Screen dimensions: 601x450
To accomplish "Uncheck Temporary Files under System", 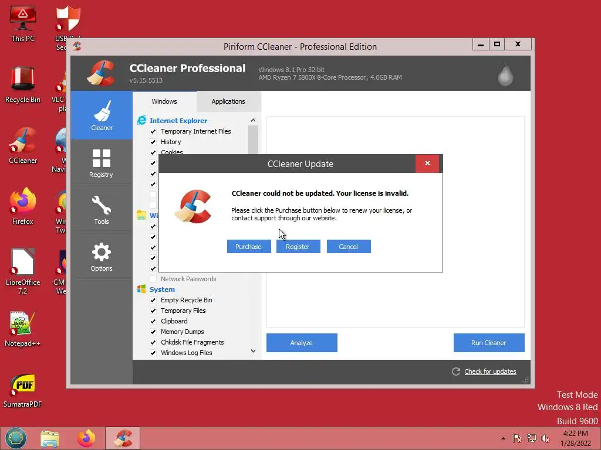I will tap(153, 311).
